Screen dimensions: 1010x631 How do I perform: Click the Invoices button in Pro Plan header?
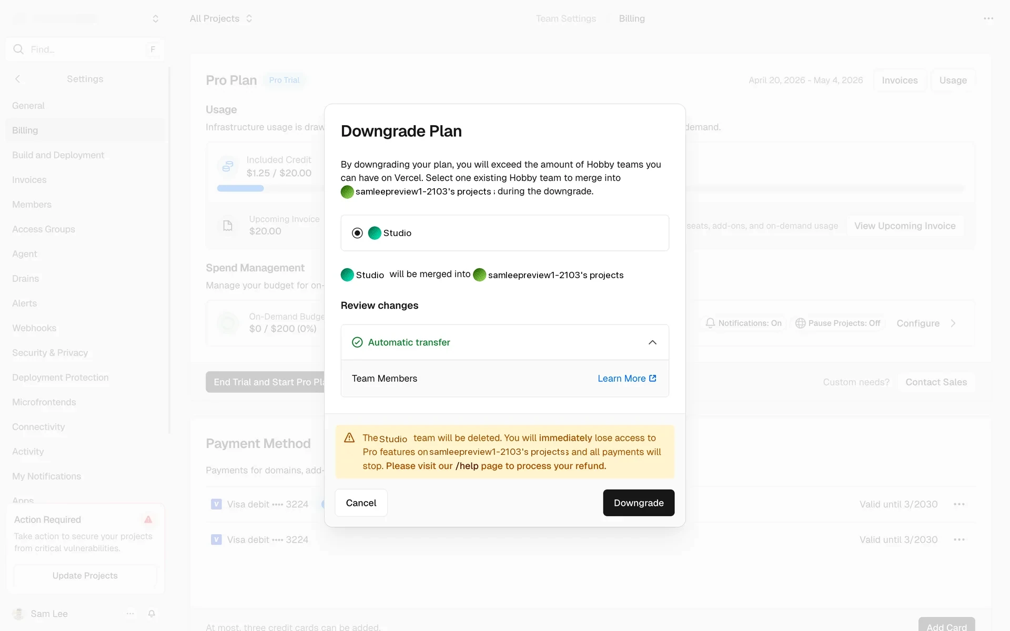[x=900, y=80]
